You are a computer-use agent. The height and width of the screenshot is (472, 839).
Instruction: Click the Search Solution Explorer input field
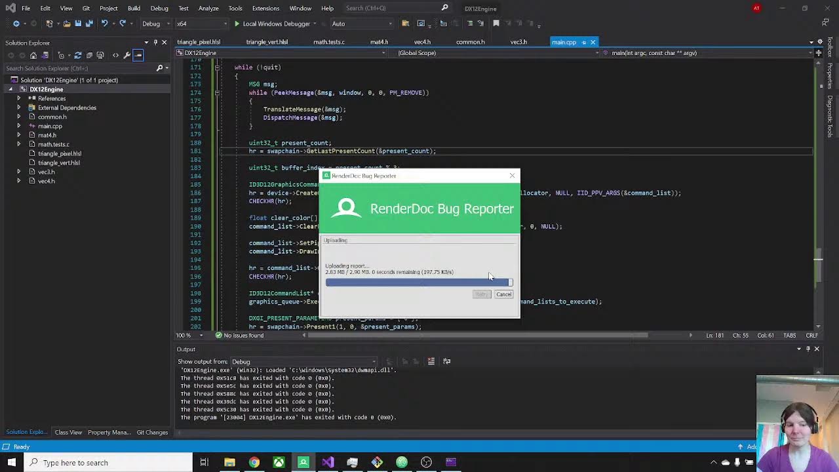tap(79, 68)
